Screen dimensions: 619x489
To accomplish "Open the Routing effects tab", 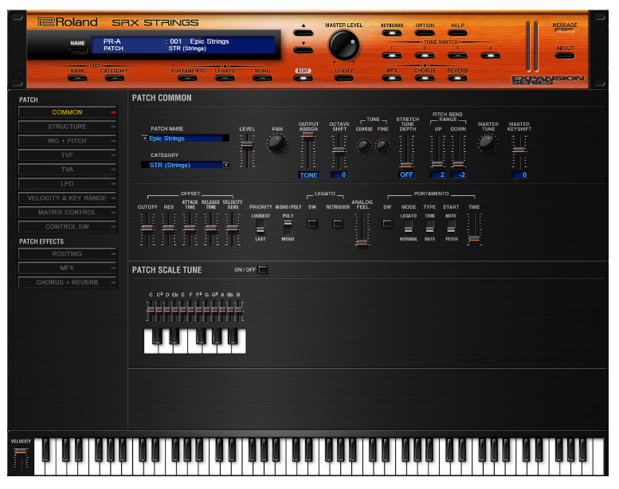I will [68, 254].
